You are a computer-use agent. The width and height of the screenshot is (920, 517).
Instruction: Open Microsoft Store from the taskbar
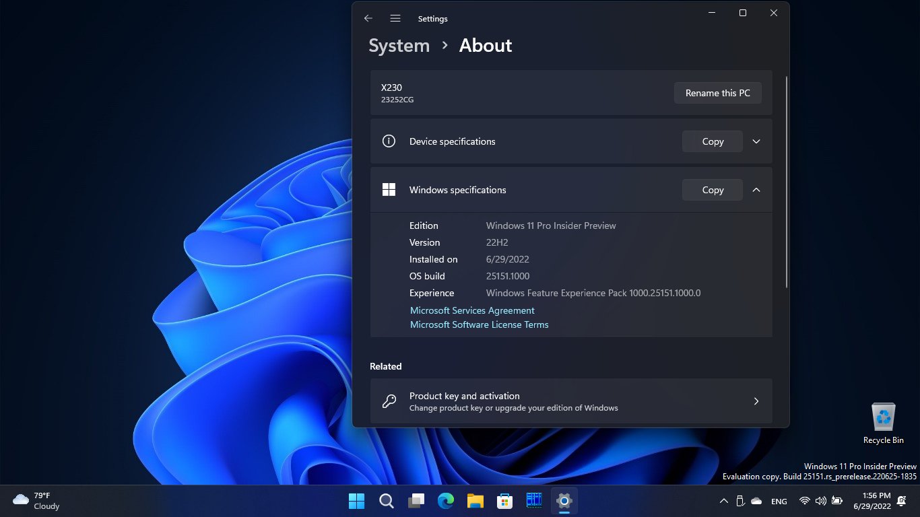tap(505, 501)
